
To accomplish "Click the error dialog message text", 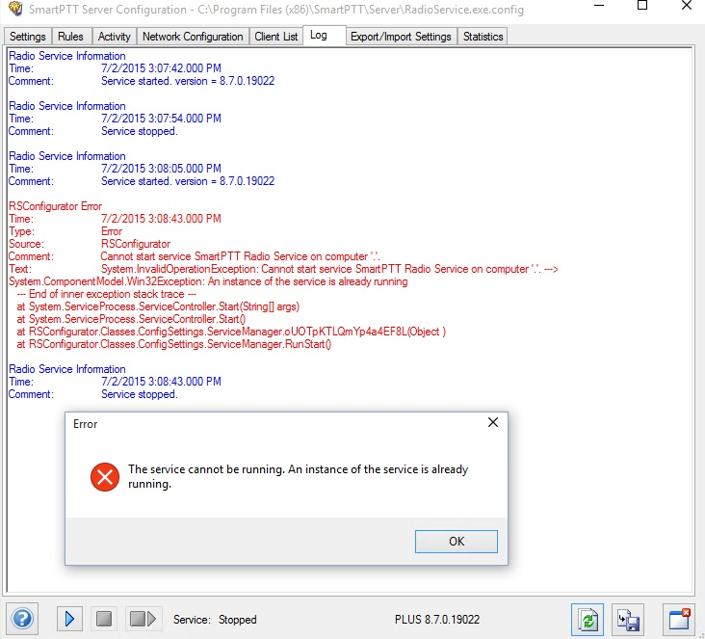I will tap(299, 476).
